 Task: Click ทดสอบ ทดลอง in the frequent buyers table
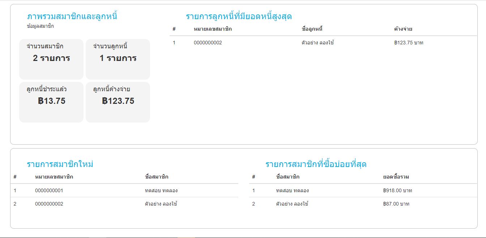pos(292,191)
